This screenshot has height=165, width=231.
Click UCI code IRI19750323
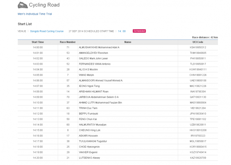click(x=198, y=136)
